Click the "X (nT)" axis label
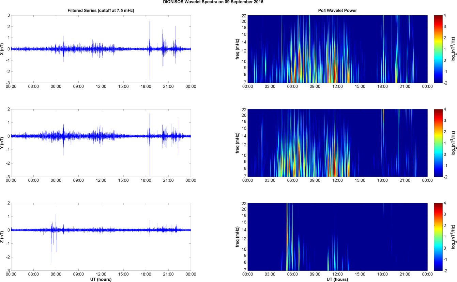The width and height of the screenshot is (457, 282). tap(3, 49)
